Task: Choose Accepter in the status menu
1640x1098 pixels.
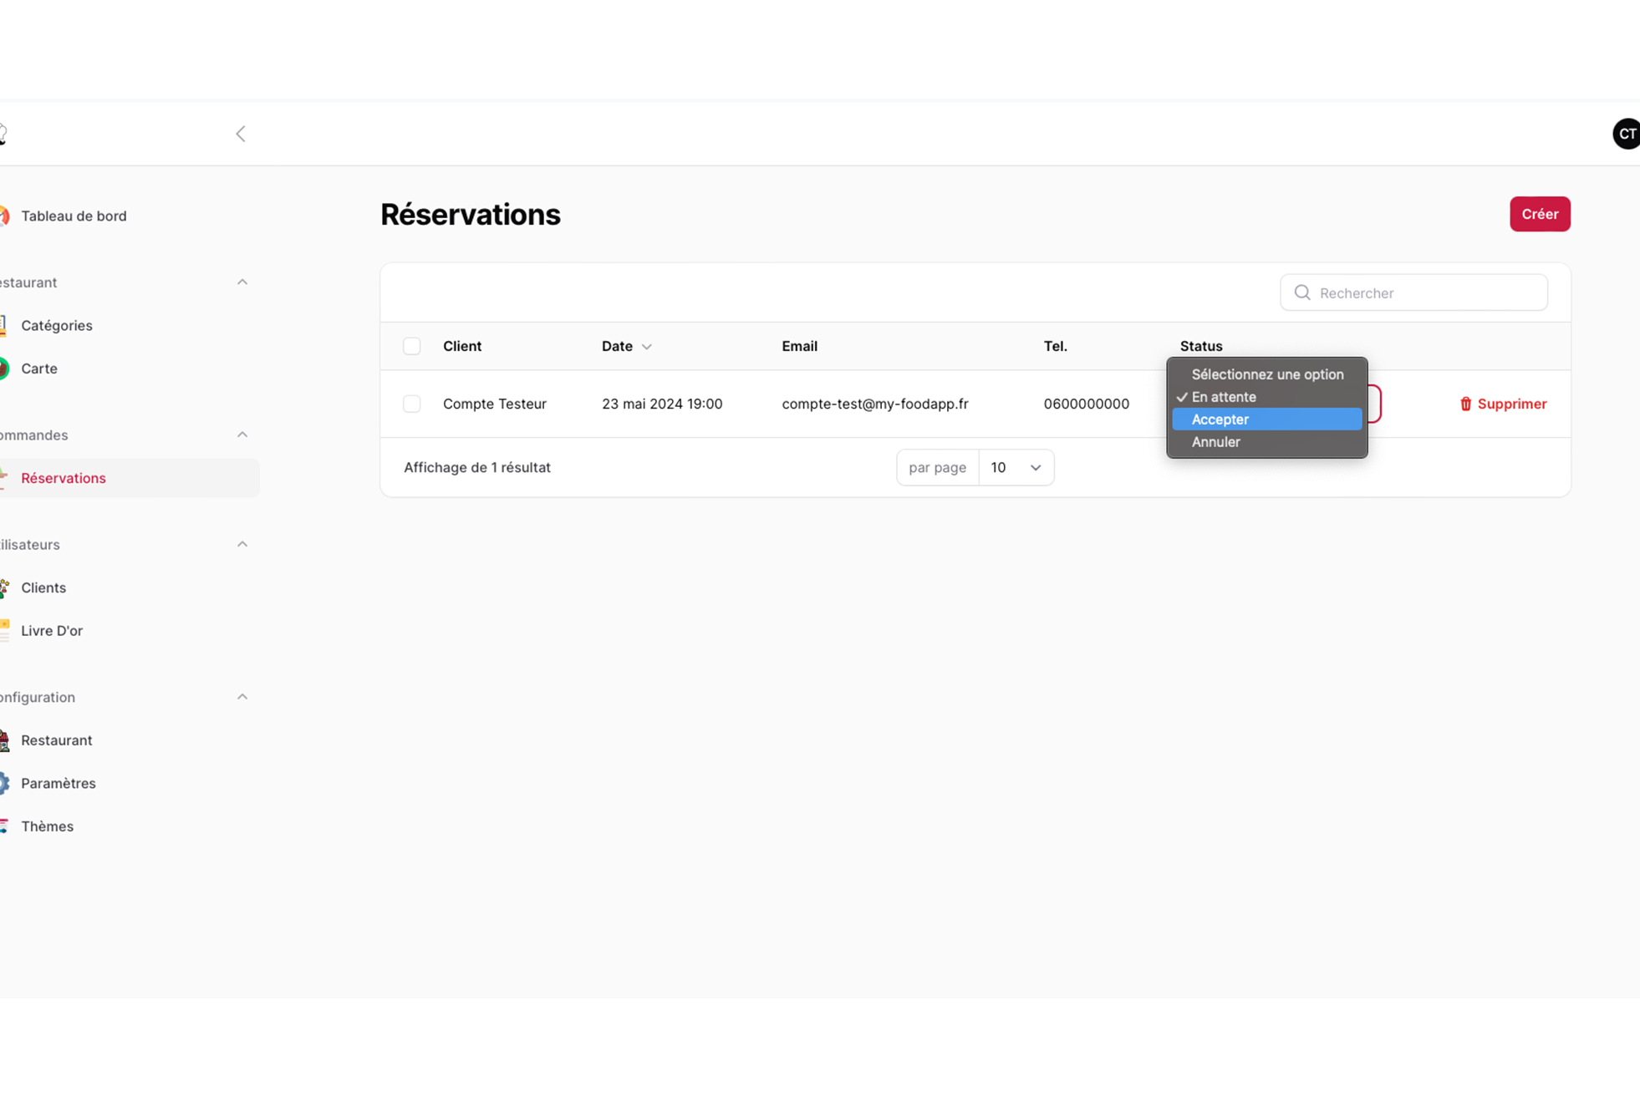Action: click(1266, 419)
